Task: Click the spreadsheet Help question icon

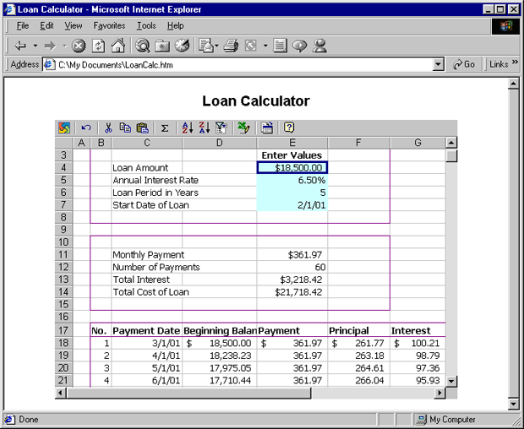Action: [x=289, y=128]
